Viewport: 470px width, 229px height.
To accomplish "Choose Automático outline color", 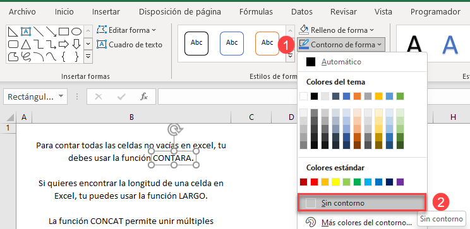I will [362, 62].
